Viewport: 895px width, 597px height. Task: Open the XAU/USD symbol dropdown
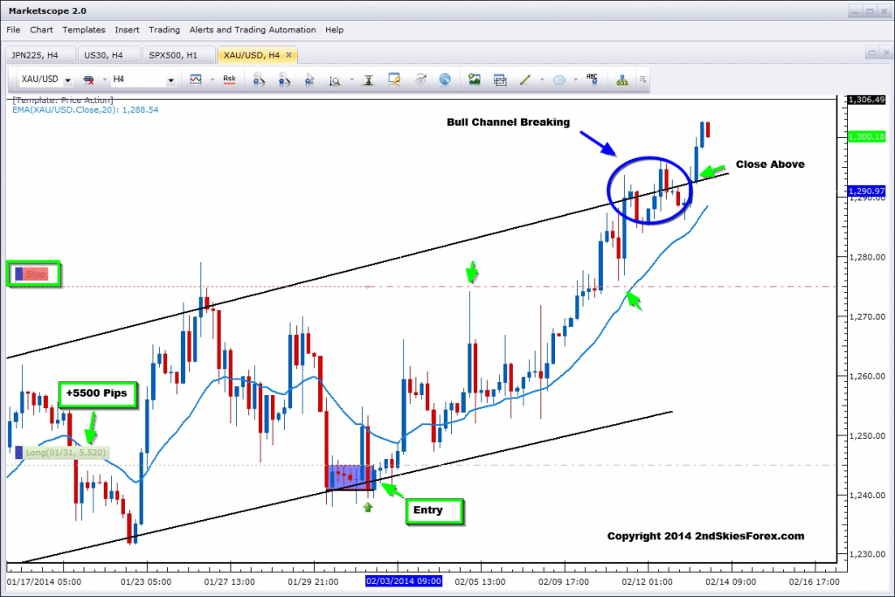[x=67, y=80]
